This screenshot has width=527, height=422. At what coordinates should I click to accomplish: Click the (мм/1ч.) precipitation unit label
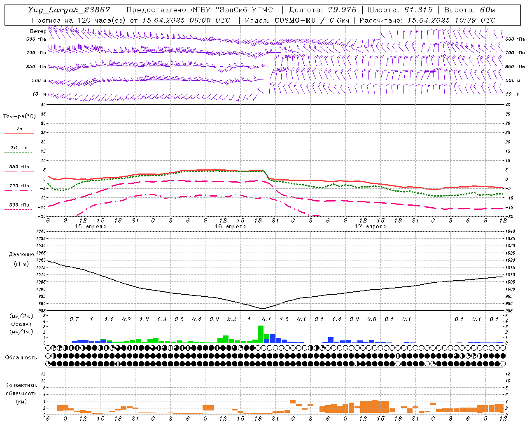point(21,332)
